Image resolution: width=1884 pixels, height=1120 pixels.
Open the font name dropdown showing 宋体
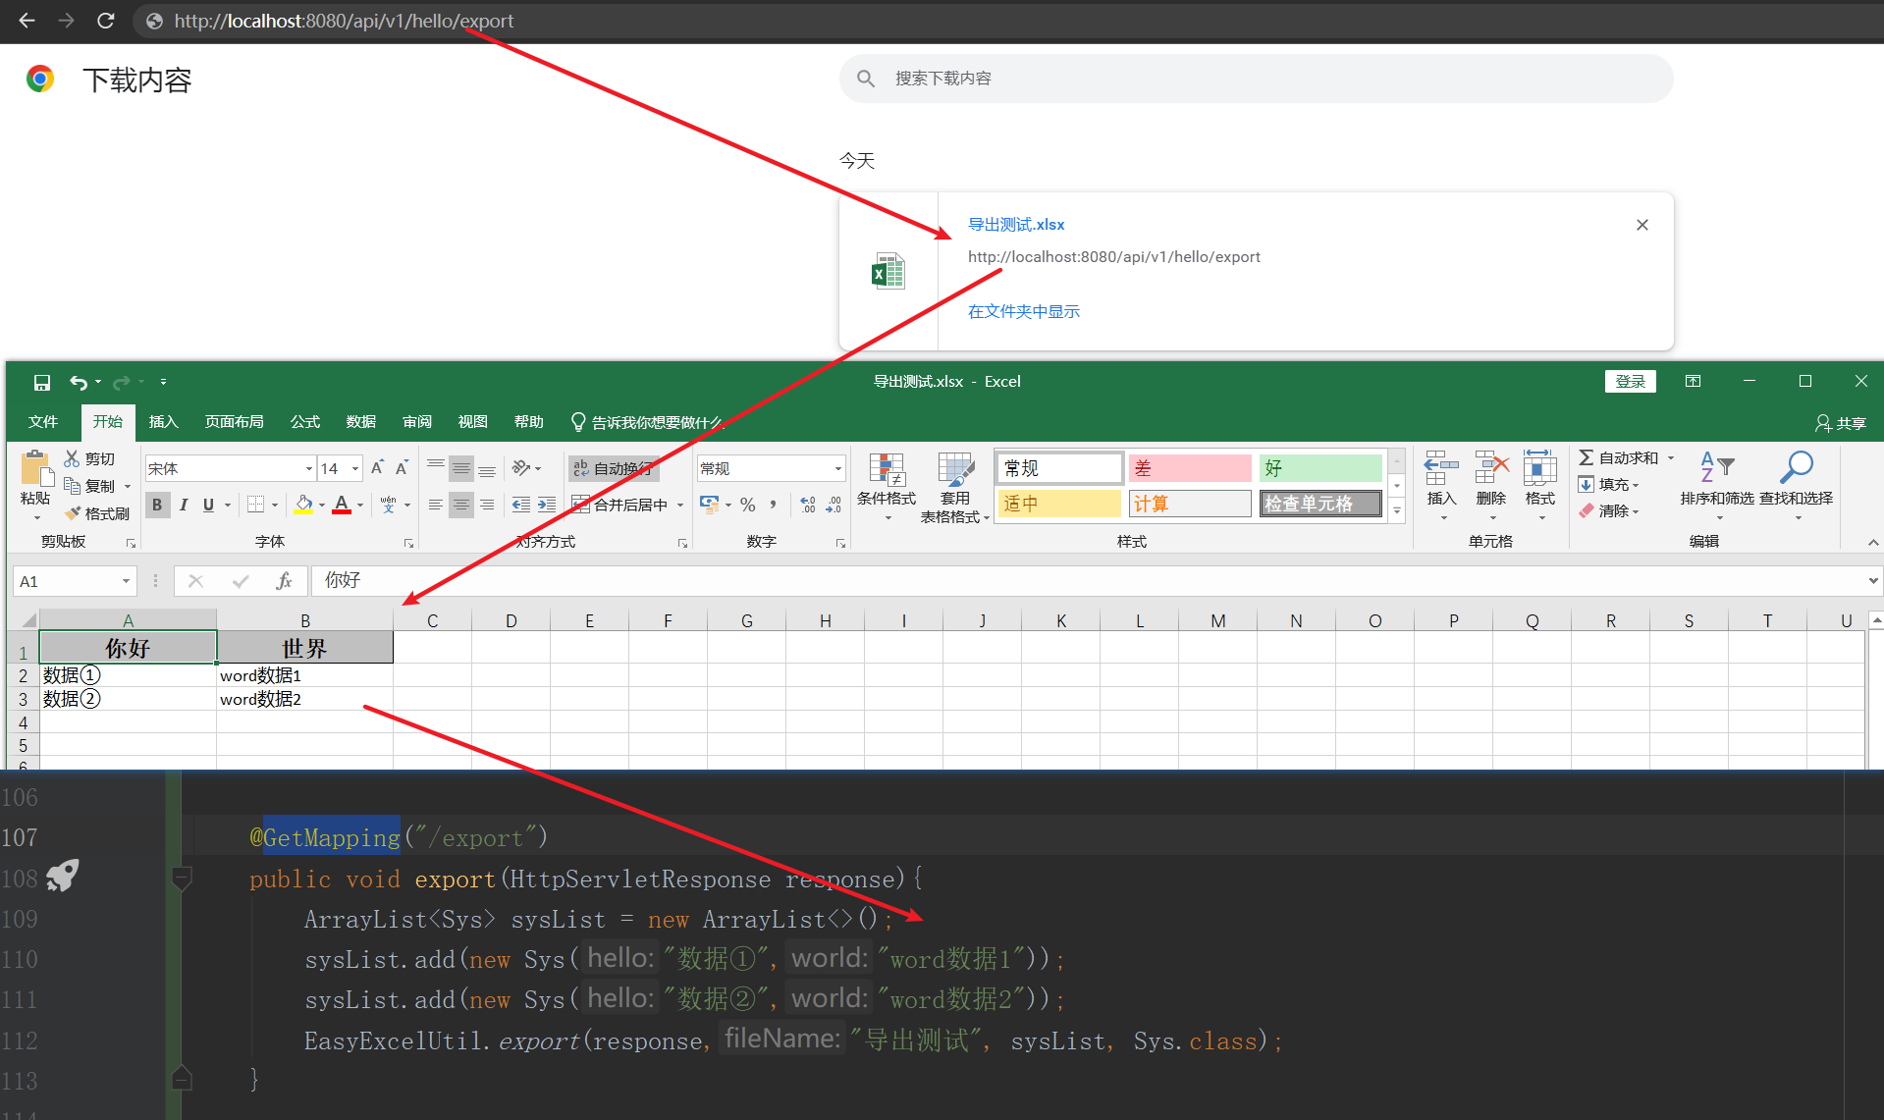[309, 469]
